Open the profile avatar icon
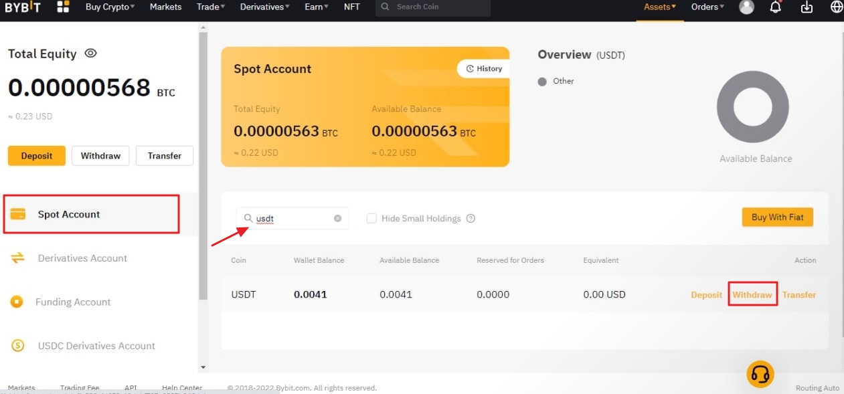 [x=746, y=7]
